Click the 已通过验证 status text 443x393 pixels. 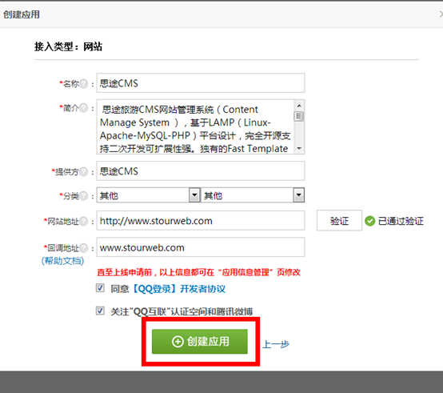tap(401, 221)
